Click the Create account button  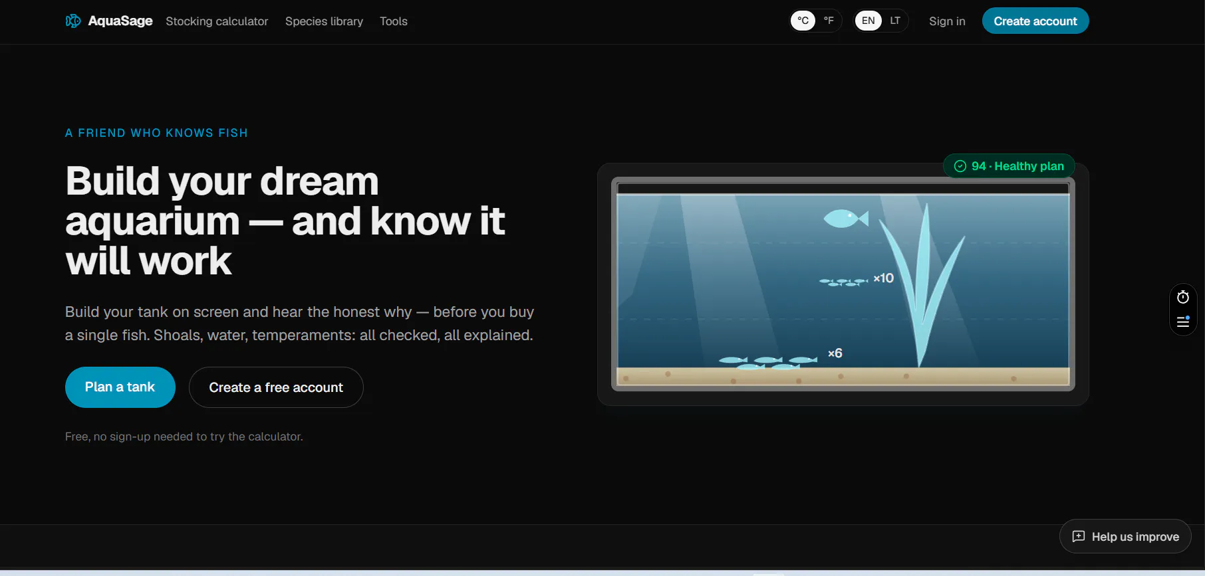[1035, 21]
